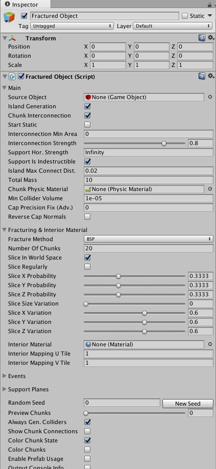The image size is (216, 469).
Task: Open Fractured Object script help icon
Action: [x=202, y=76]
